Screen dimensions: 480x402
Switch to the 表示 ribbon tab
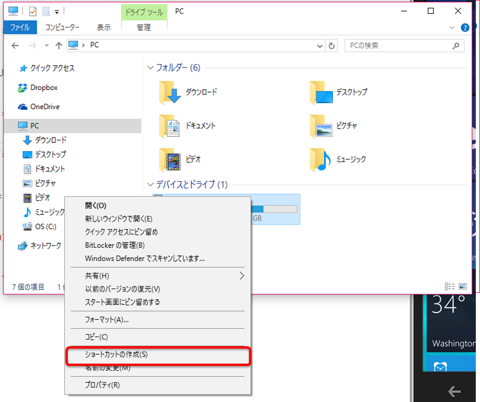[103, 27]
